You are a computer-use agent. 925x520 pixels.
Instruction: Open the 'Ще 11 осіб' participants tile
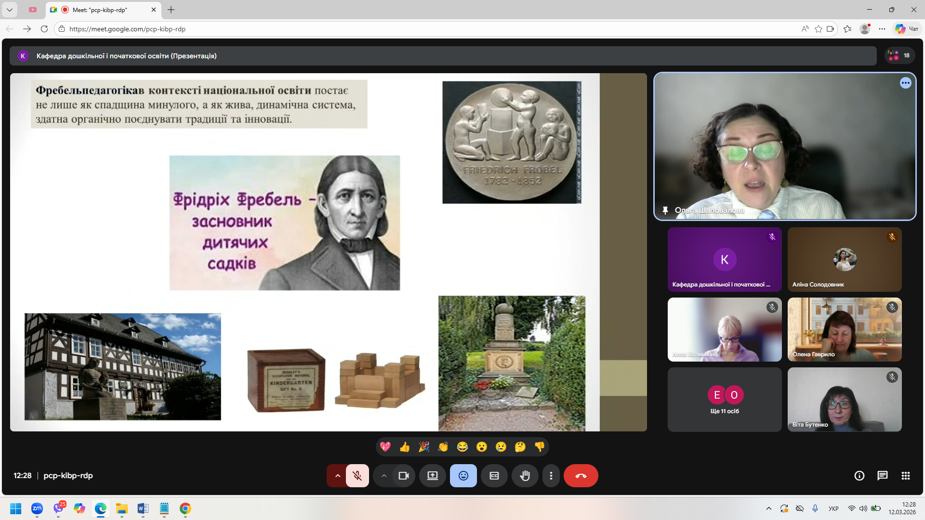click(x=725, y=400)
